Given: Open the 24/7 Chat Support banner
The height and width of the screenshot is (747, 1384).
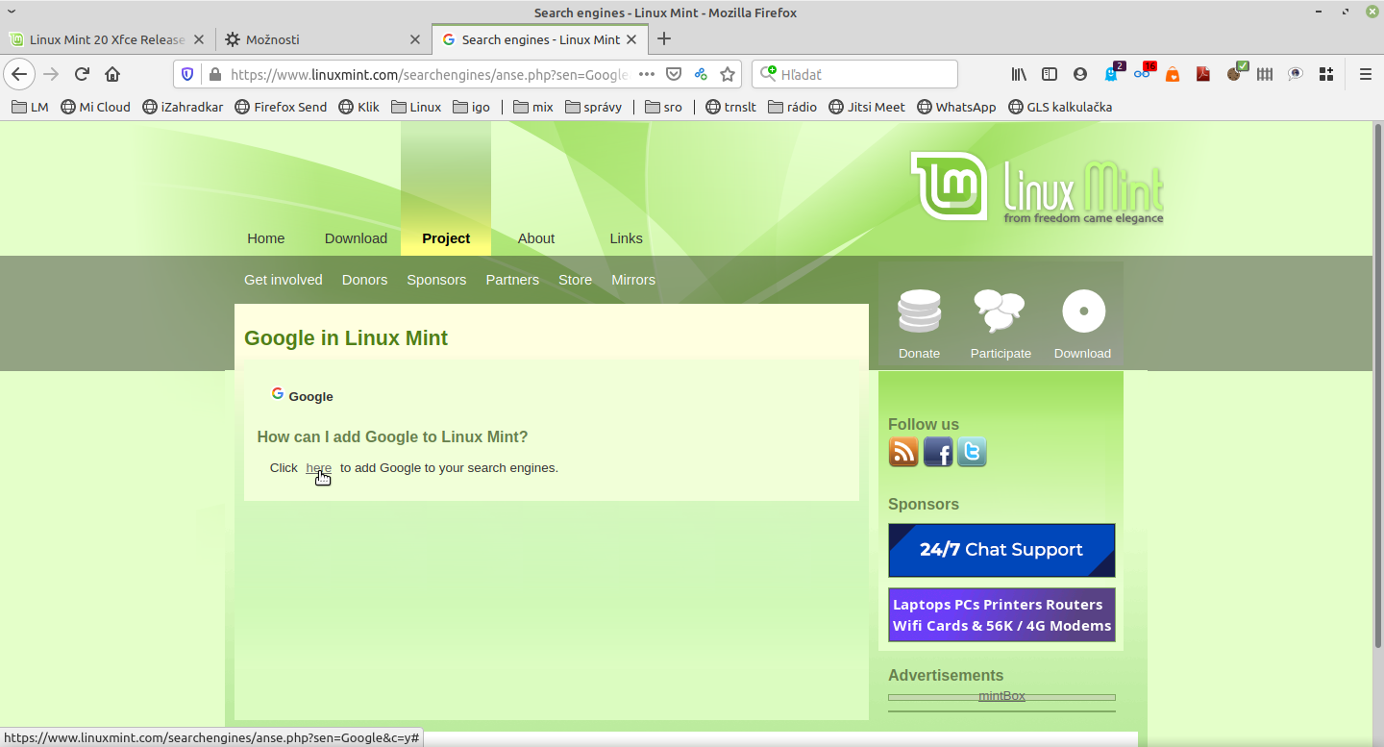Looking at the screenshot, I should point(1001,550).
